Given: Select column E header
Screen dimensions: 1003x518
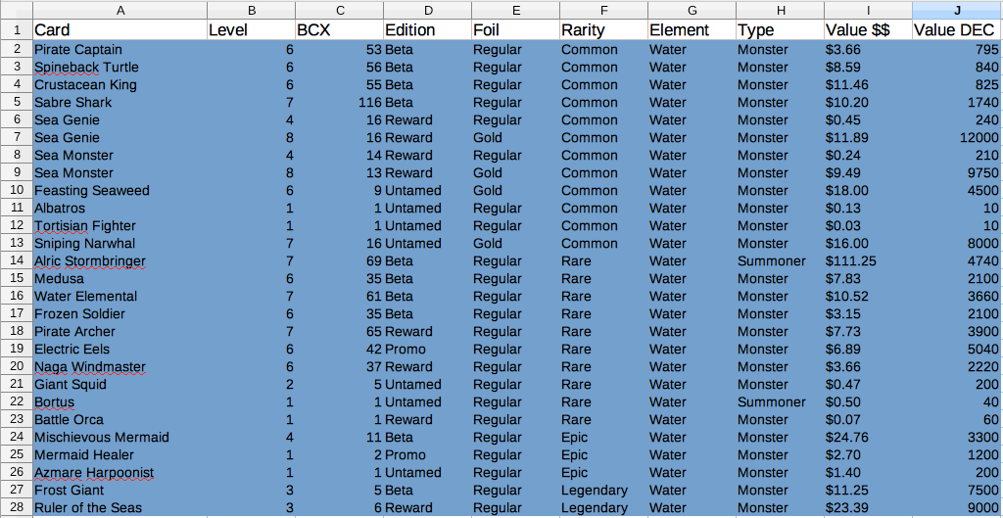Looking at the screenshot, I should (x=515, y=10).
